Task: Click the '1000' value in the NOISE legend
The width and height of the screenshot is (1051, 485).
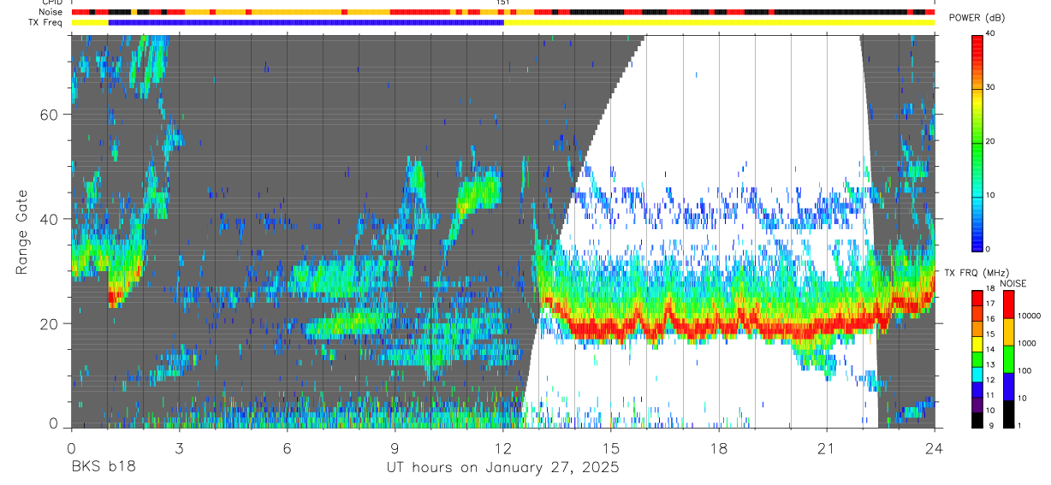Action: [x=1027, y=343]
